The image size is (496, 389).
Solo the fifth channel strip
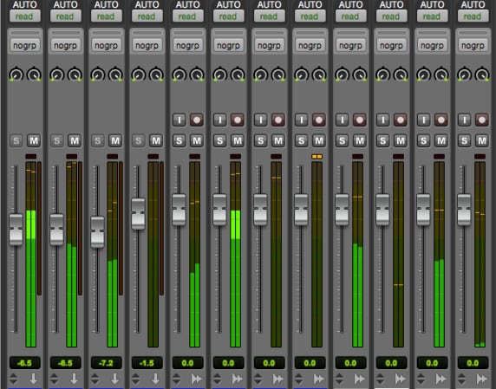(x=179, y=140)
